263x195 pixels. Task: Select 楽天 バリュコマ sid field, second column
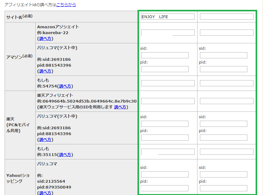pos(223,124)
